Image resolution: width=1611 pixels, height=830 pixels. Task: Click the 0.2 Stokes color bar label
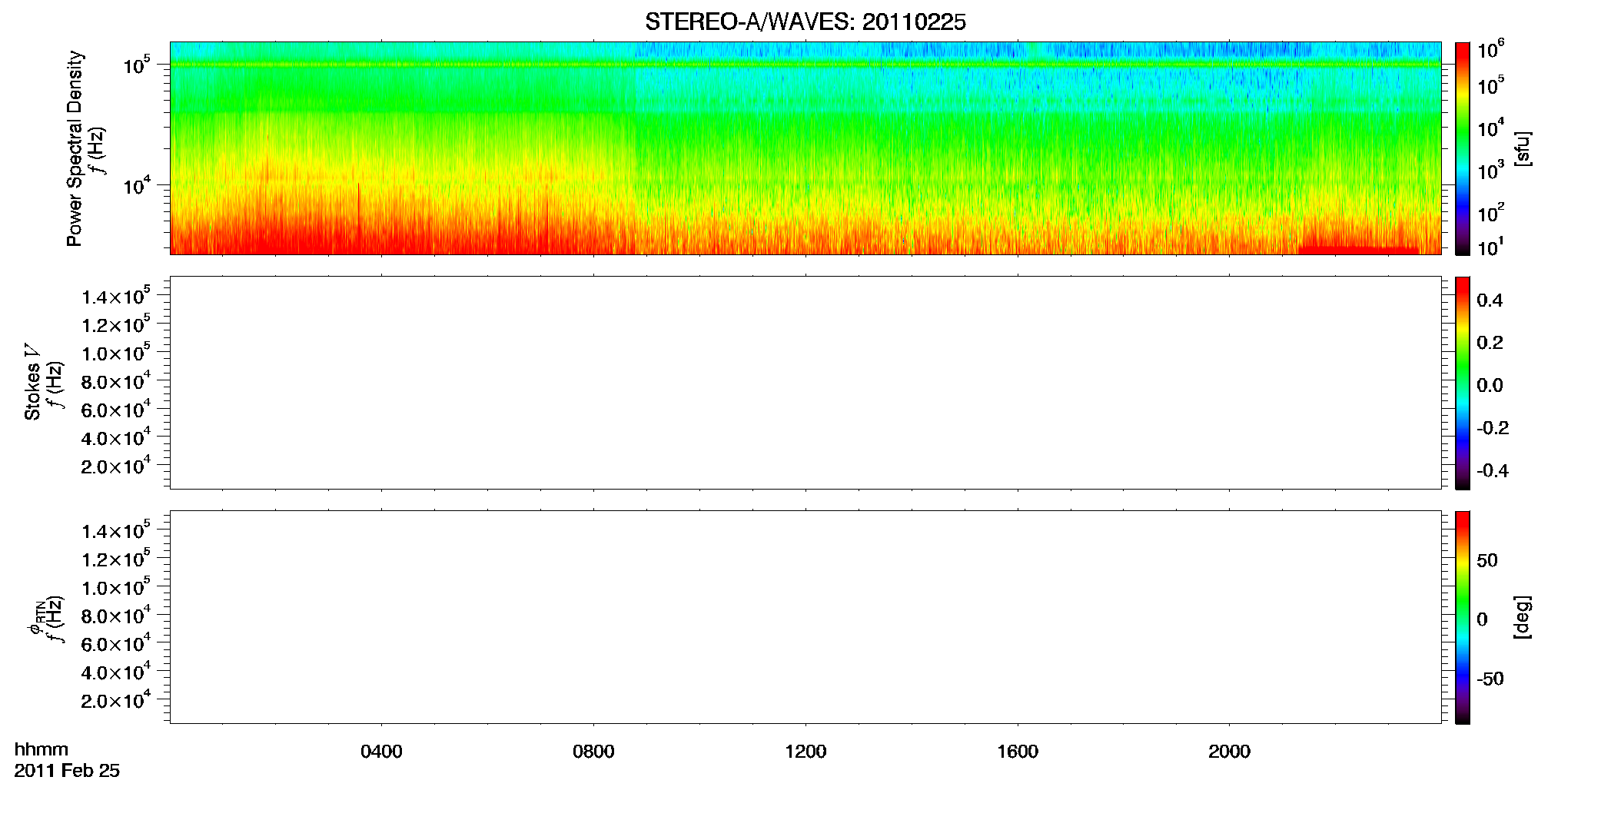coord(1490,343)
